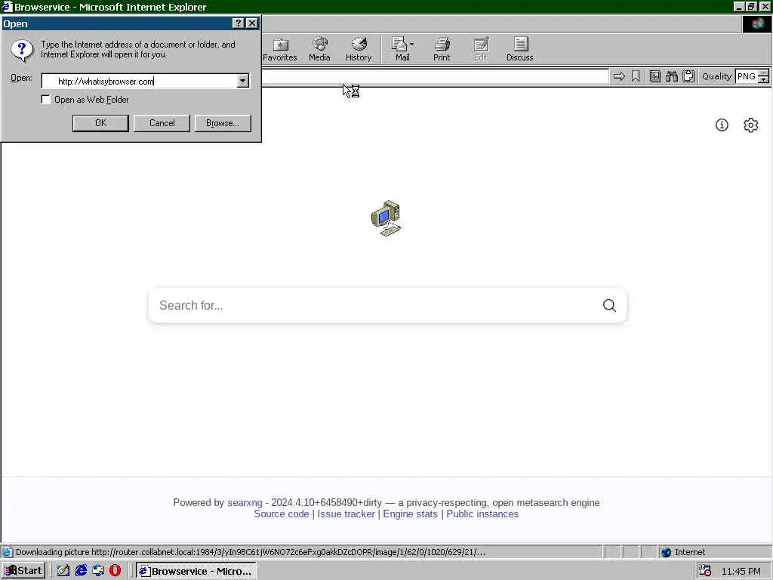Click the clipboard icon near Quality
773x580 pixels.
(x=688, y=76)
